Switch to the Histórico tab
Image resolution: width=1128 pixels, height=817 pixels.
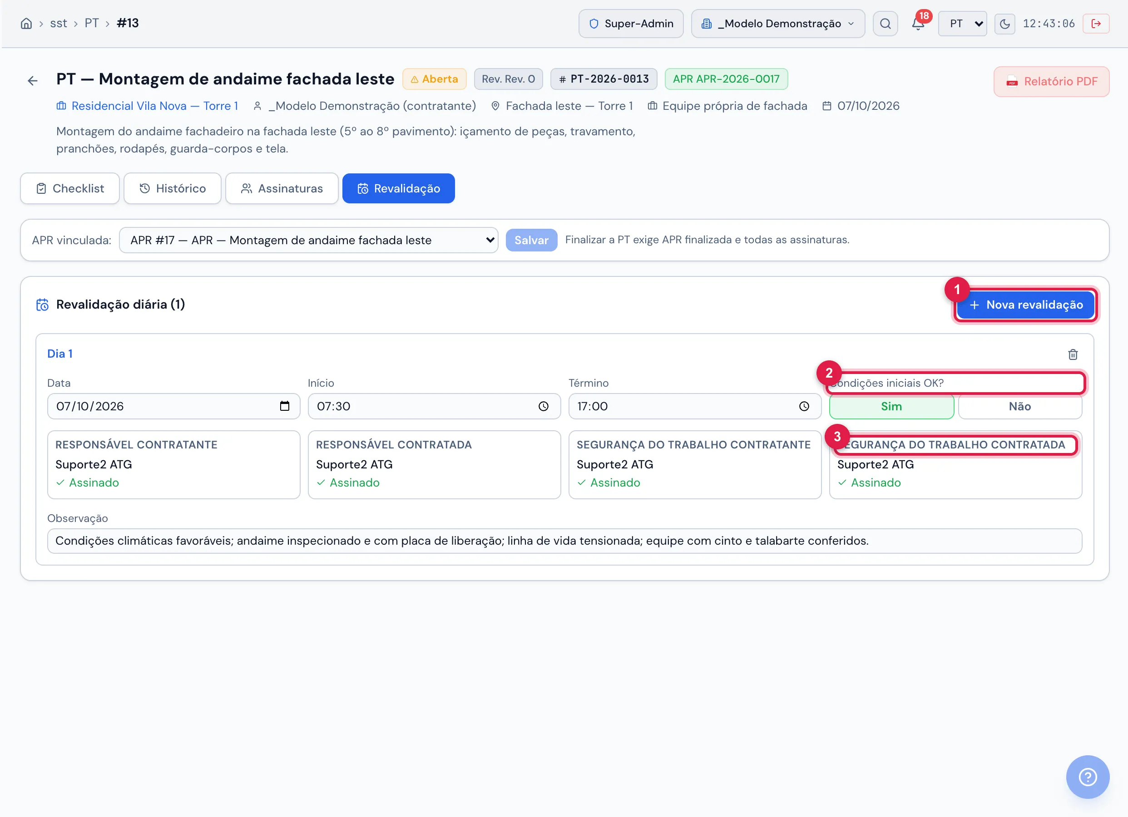coord(172,188)
